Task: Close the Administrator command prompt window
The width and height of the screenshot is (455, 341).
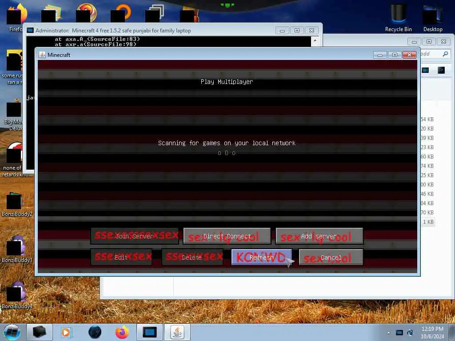Action: tap(311, 31)
